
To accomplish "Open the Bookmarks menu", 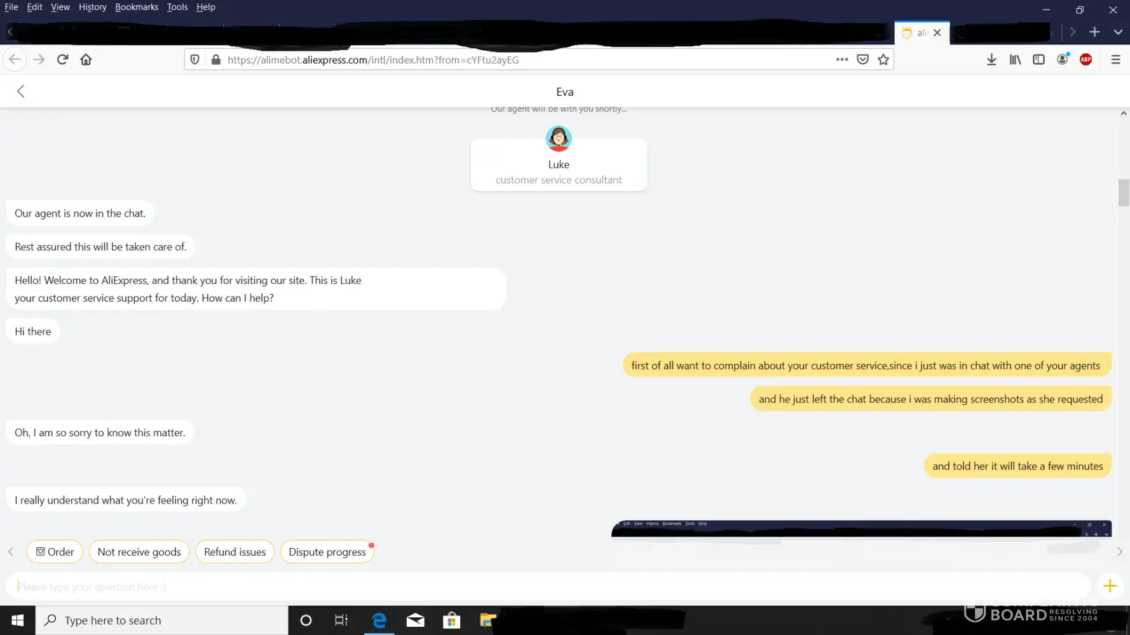I will click(137, 7).
